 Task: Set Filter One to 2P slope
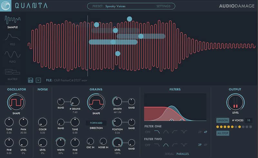pos(200,132)
